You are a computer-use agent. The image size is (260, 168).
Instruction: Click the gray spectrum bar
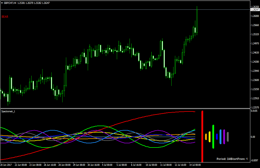point(228,137)
